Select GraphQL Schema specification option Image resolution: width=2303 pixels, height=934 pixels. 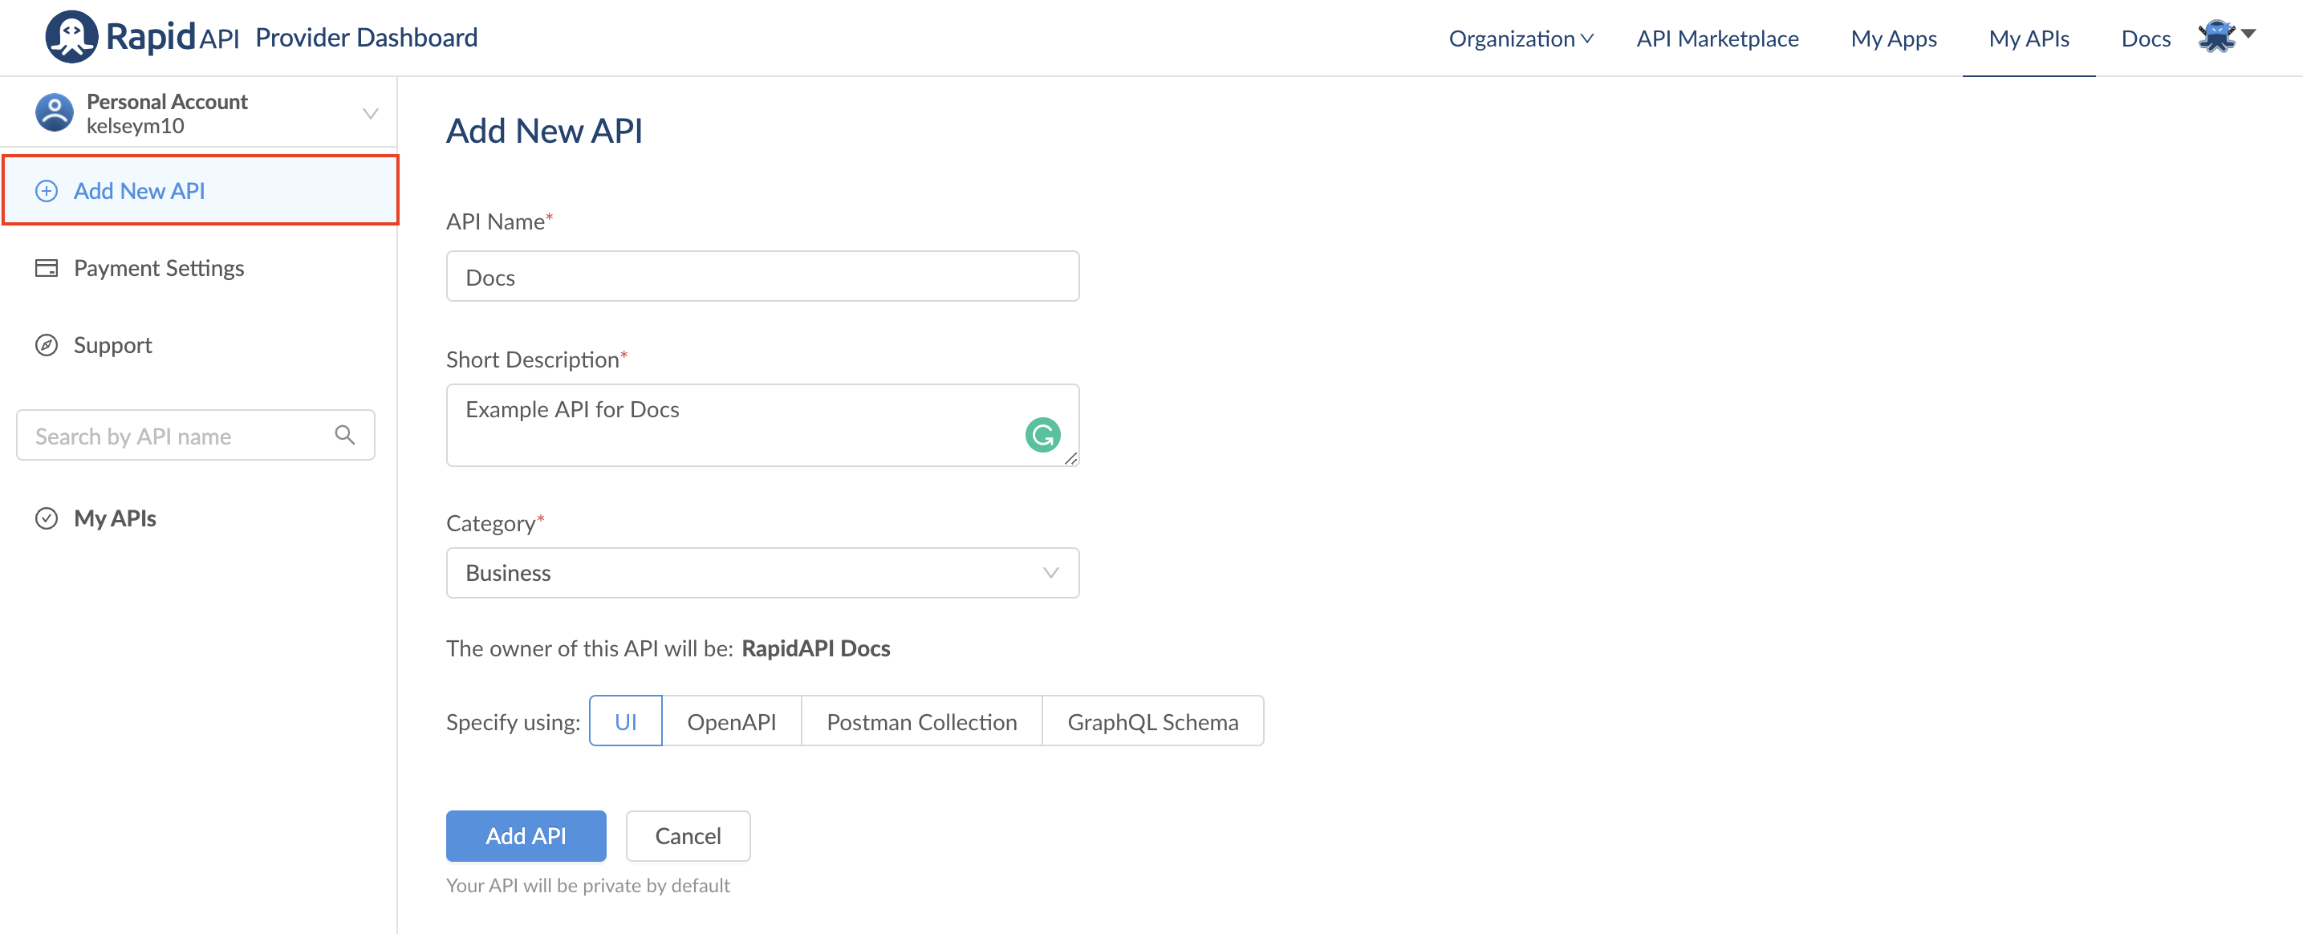[1151, 721]
